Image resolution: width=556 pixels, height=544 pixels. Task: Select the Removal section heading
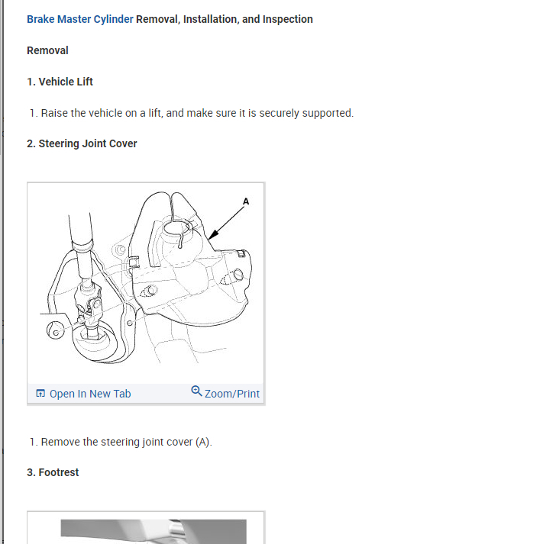click(47, 50)
